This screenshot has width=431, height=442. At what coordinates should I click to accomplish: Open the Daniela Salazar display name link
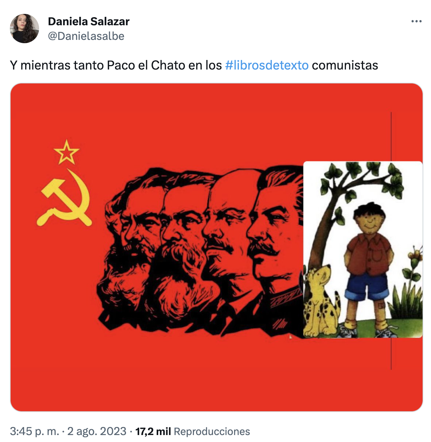[89, 22]
